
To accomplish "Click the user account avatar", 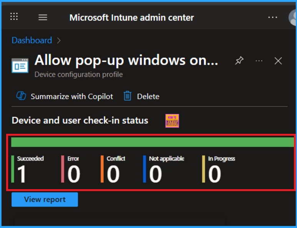I will click(293, 17).
